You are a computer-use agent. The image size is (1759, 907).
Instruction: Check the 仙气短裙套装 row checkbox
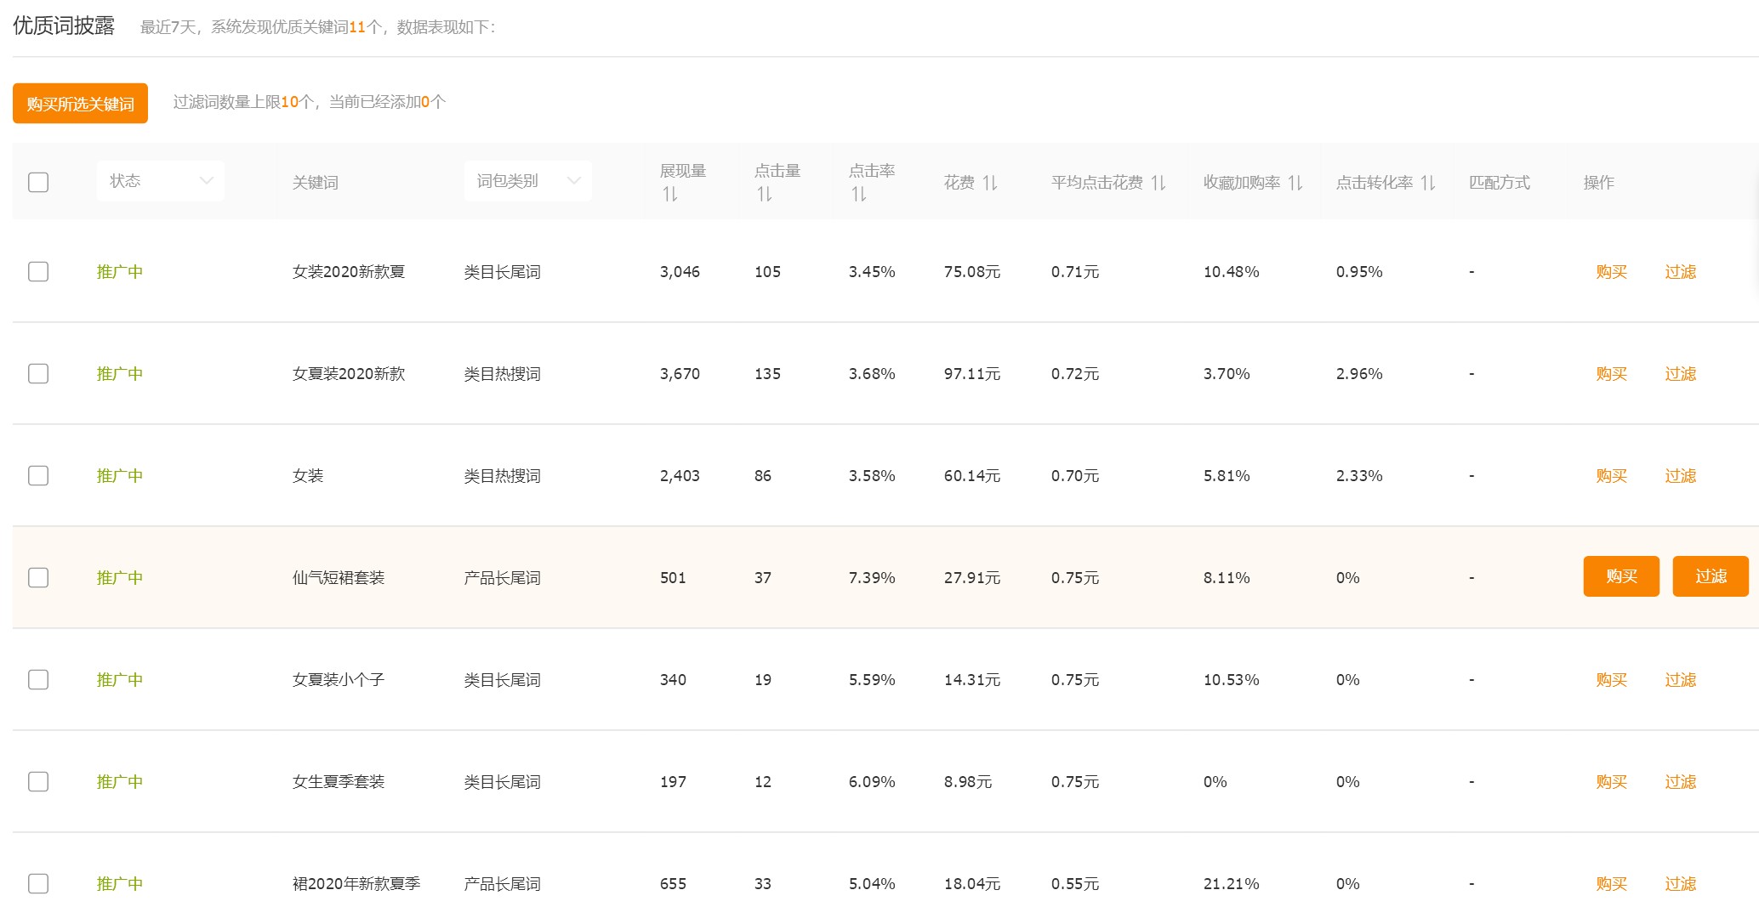pyautogui.click(x=37, y=577)
